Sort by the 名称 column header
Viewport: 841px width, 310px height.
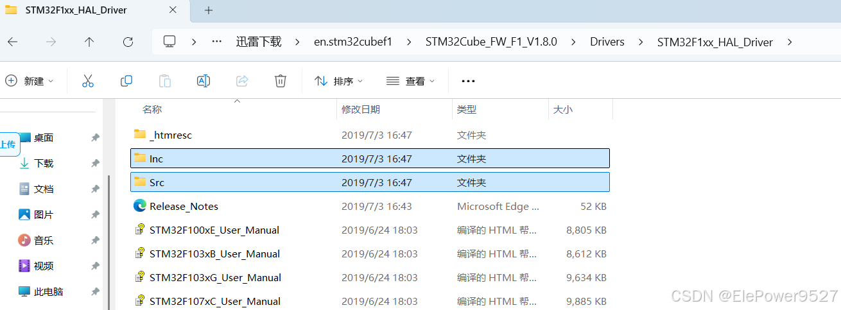click(x=152, y=110)
